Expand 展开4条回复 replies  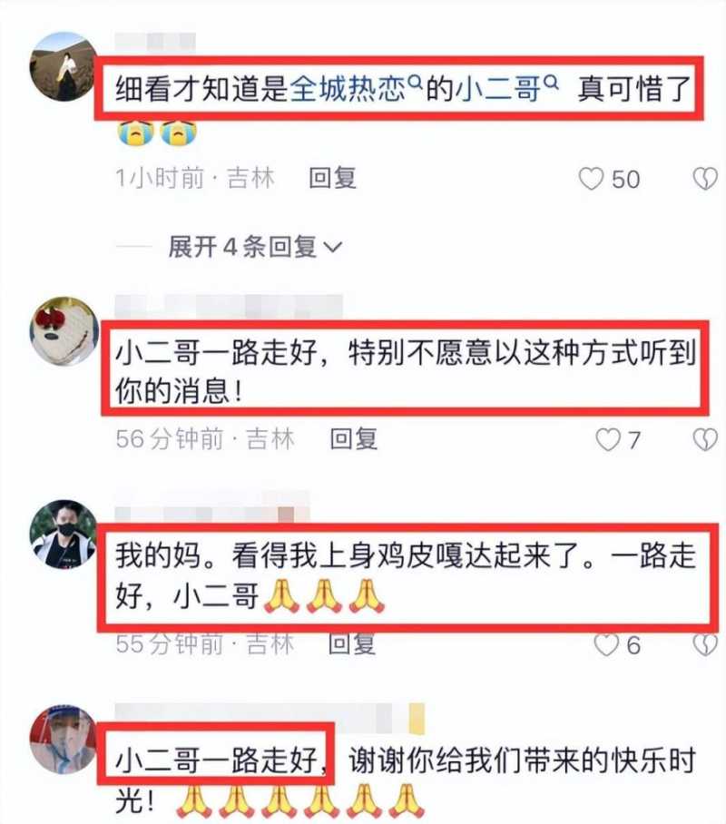click(255, 247)
